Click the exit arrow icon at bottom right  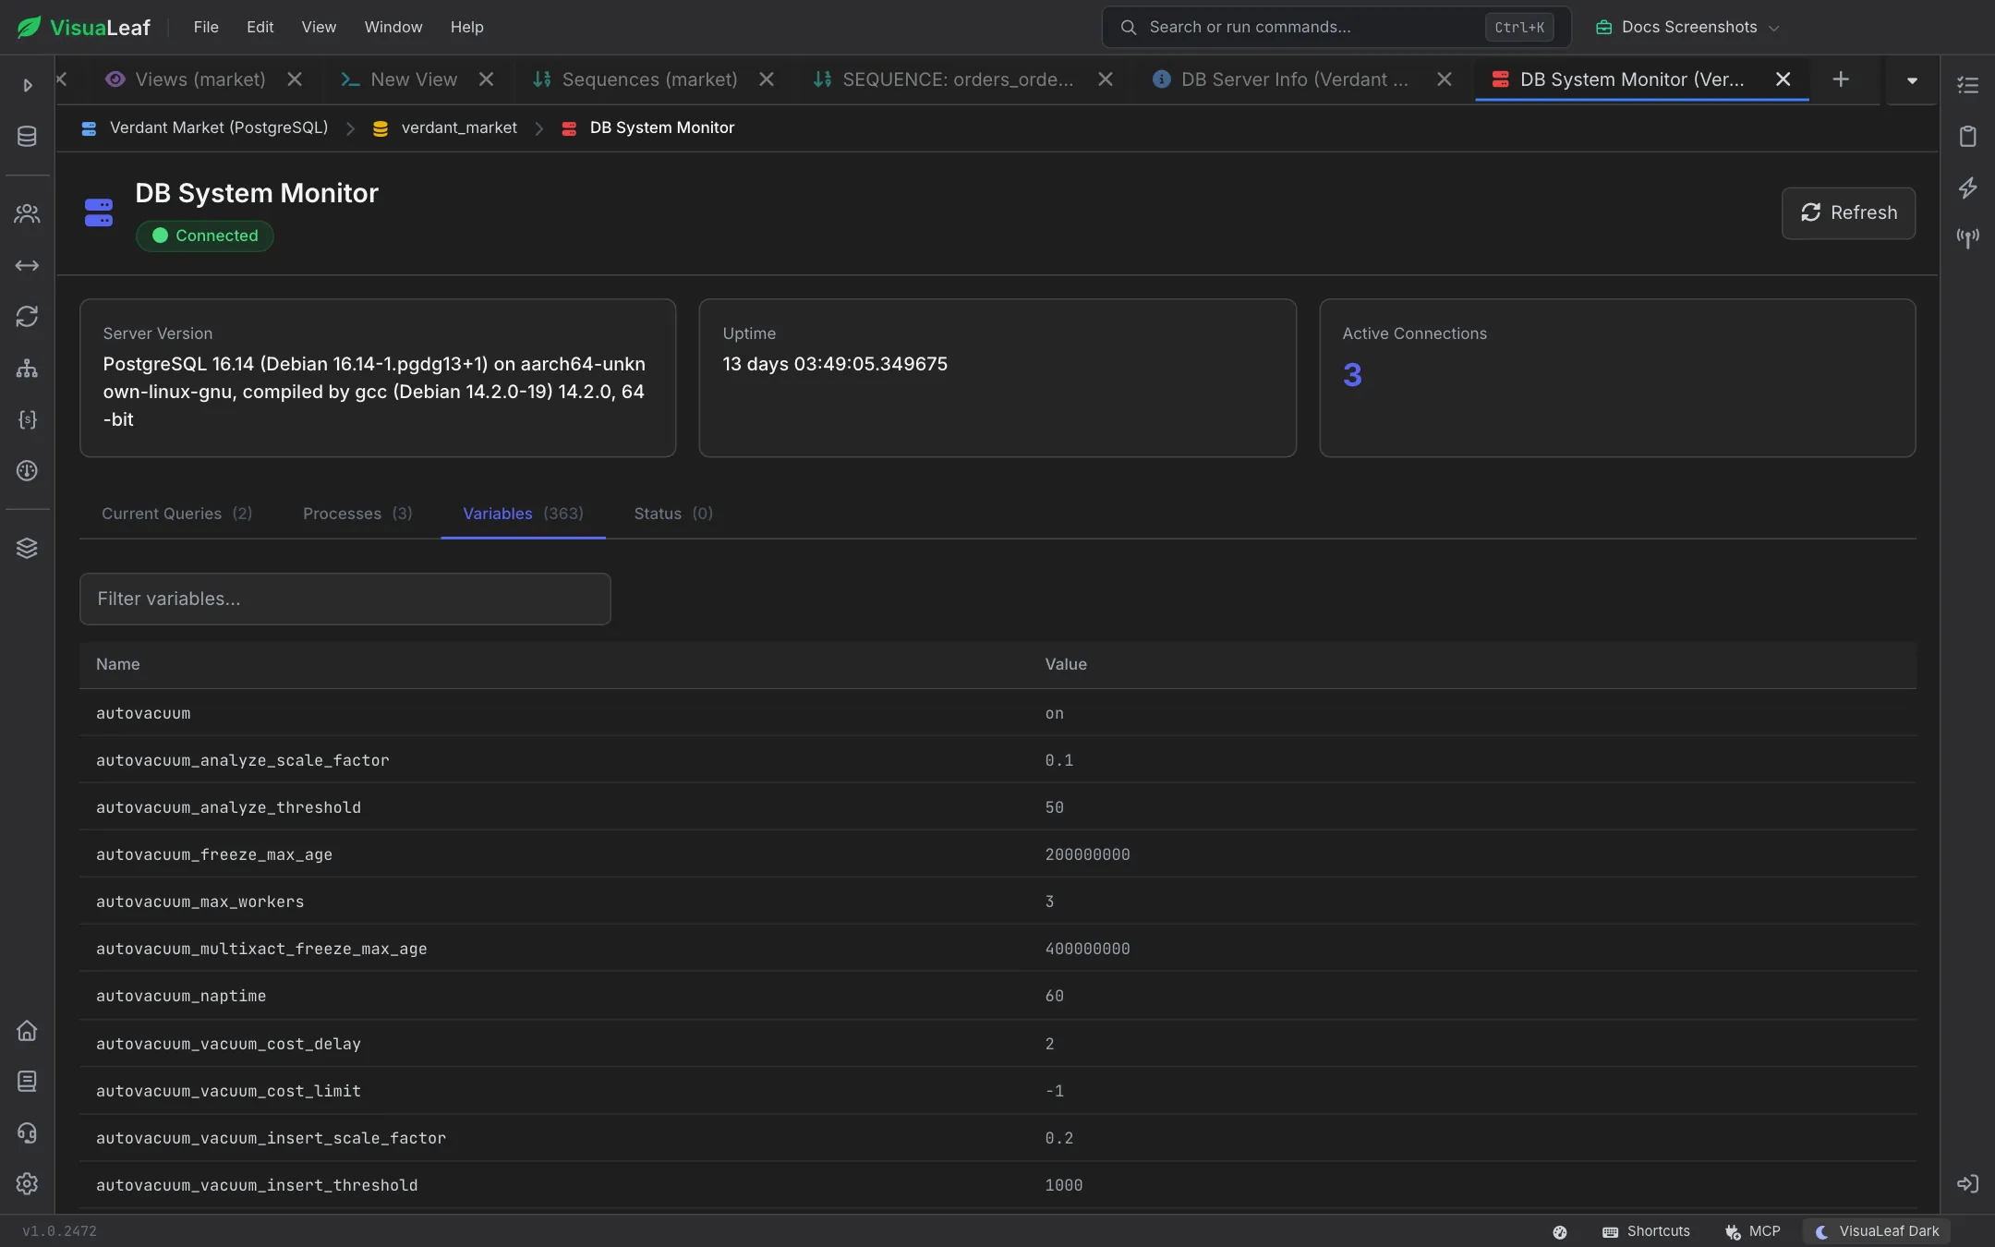point(1967,1183)
